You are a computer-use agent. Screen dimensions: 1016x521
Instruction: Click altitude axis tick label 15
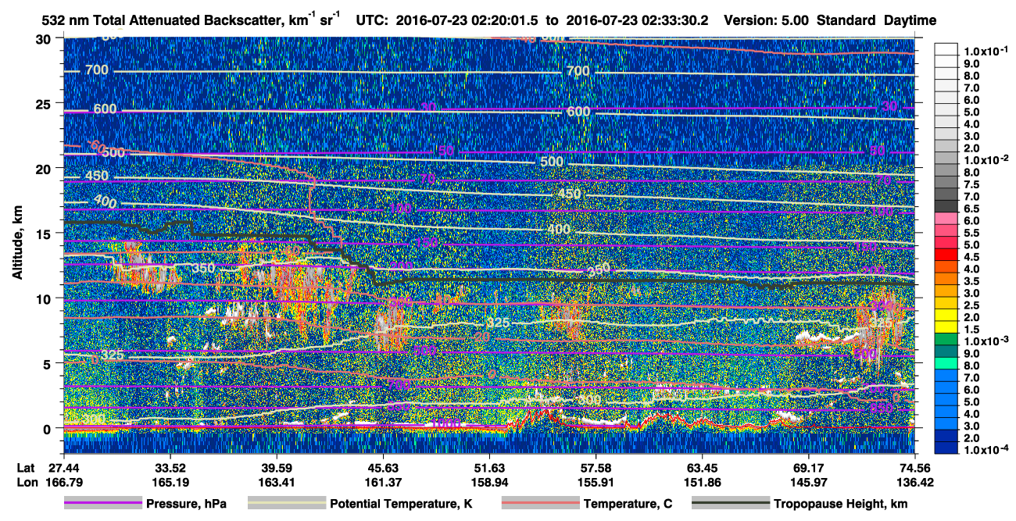click(45, 234)
